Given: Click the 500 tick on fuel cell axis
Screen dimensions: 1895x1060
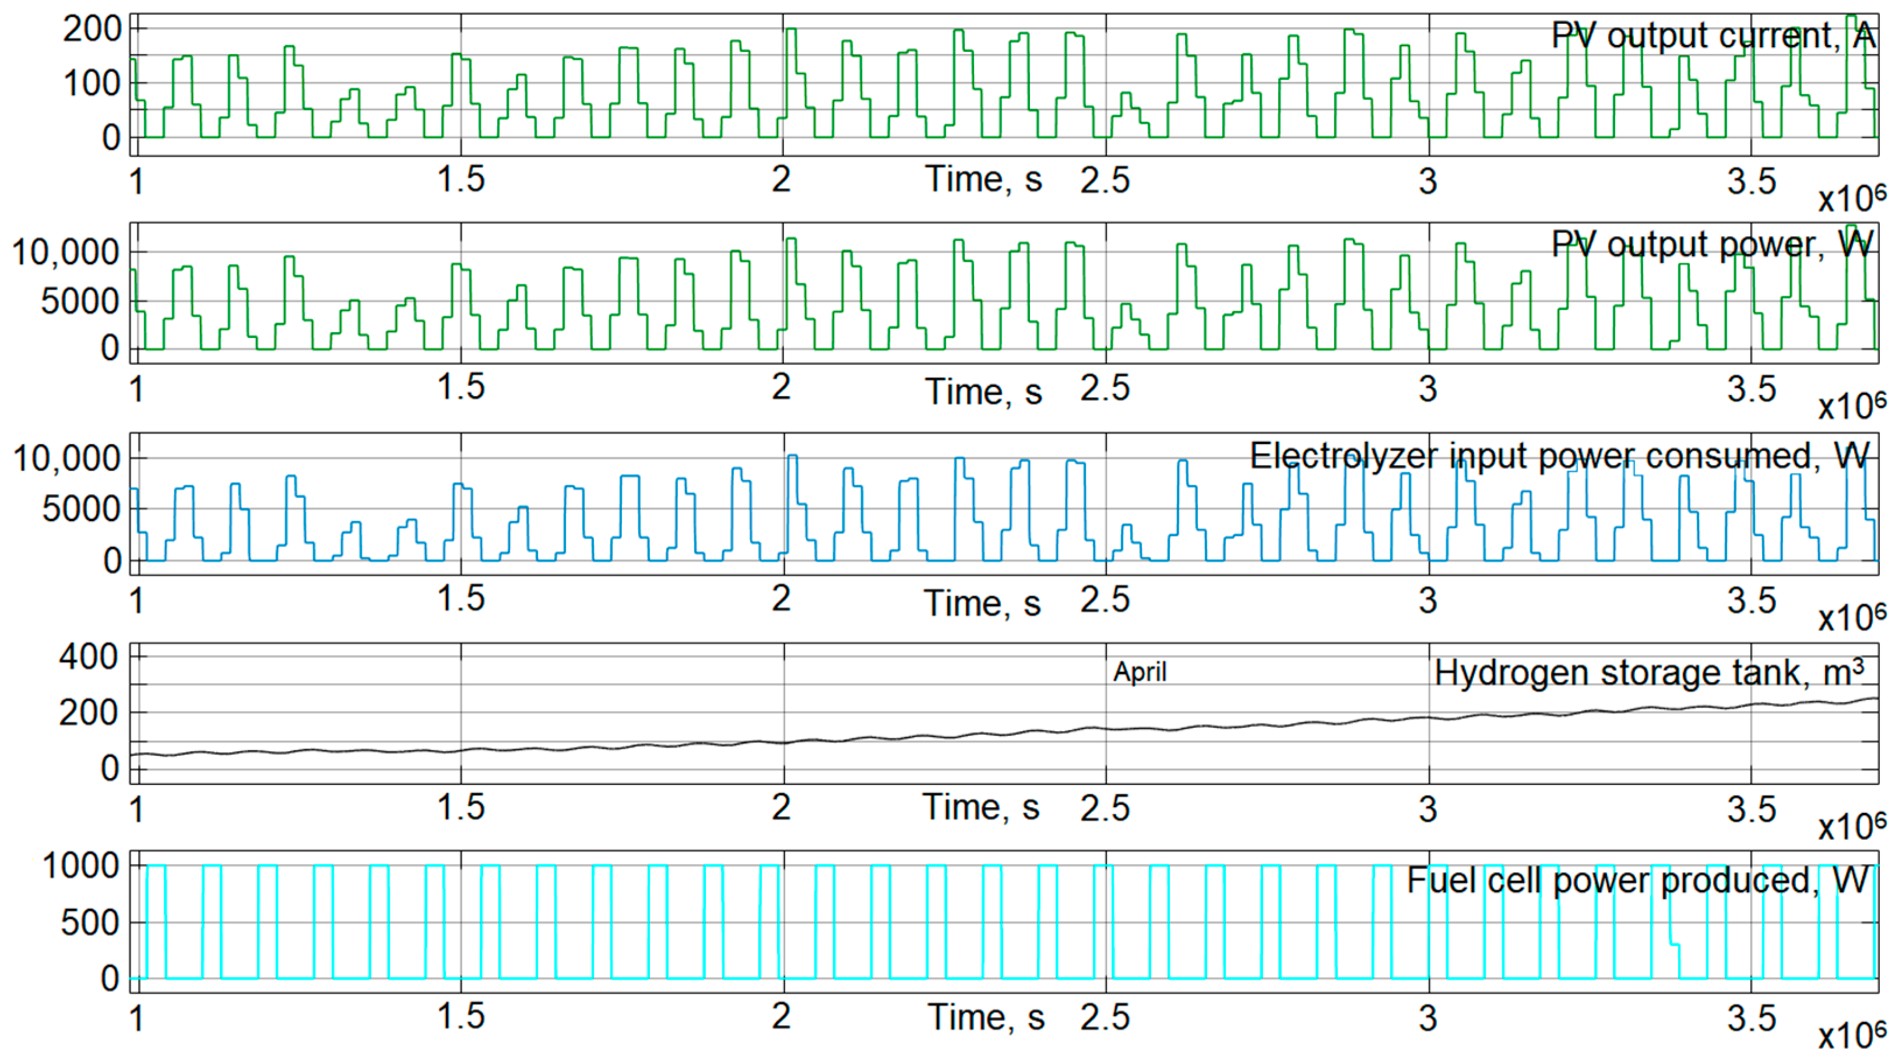Looking at the screenshot, I should pyautogui.click(x=90, y=922).
